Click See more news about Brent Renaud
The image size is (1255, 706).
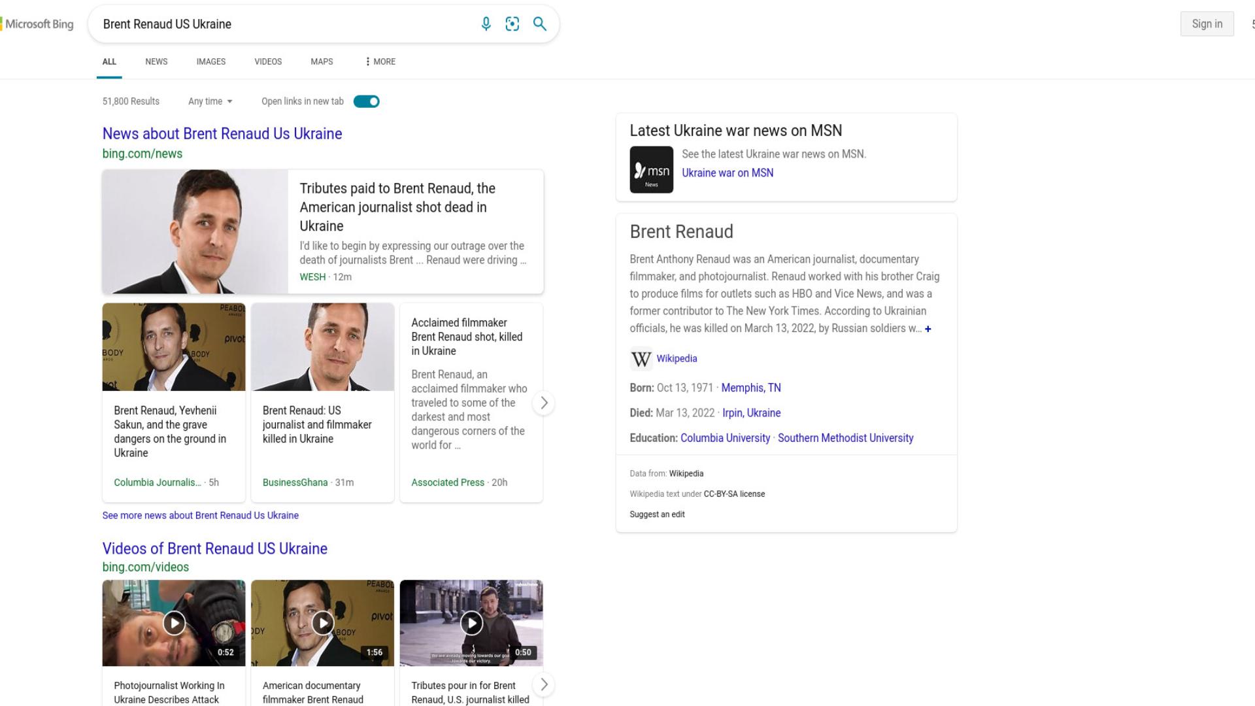pos(200,515)
